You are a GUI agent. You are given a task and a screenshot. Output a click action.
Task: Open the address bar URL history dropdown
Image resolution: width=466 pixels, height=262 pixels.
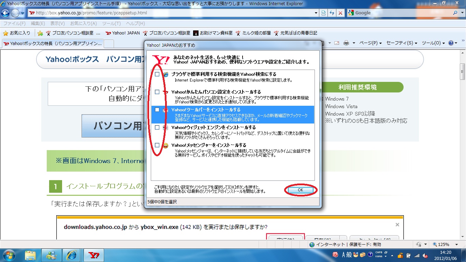tap(316, 13)
